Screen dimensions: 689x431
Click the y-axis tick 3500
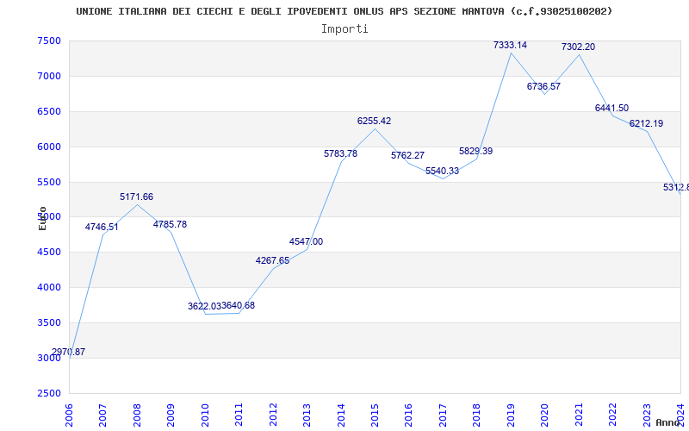[49, 322]
